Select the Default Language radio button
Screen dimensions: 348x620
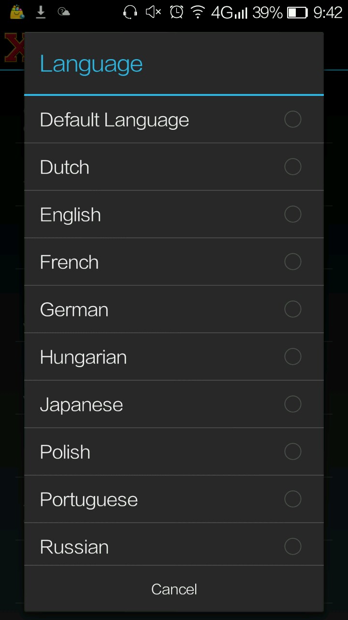(292, 119)
